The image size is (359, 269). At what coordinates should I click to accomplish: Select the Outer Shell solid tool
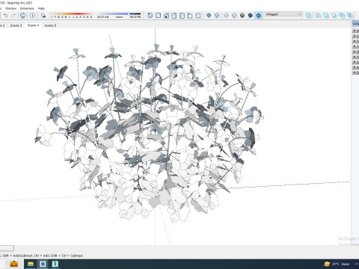pos(309,16)
